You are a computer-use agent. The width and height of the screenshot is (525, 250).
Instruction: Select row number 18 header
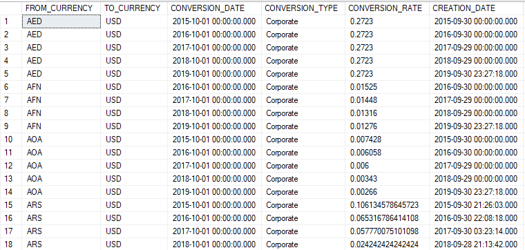[x=11, y=244]
